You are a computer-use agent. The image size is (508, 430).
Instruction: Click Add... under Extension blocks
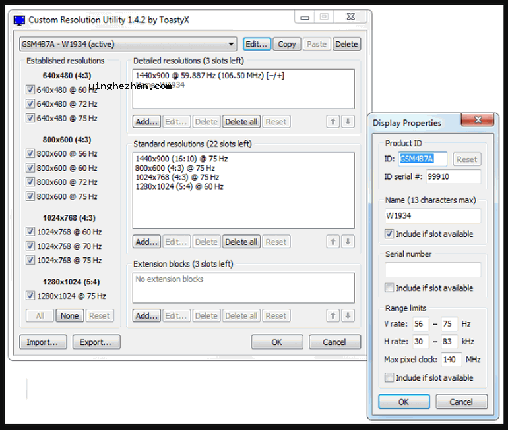(146, 316)
